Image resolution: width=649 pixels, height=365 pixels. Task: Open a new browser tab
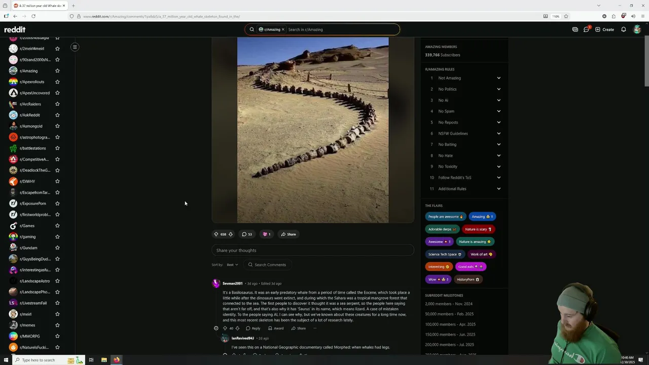click(x=73, y=6)
